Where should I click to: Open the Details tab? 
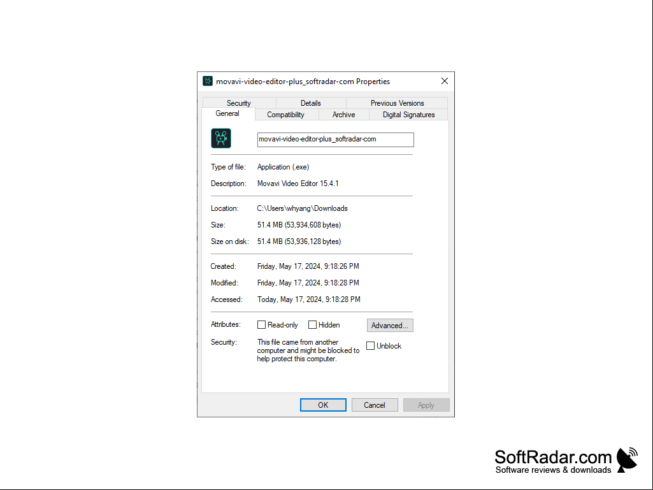coord(311,103)
